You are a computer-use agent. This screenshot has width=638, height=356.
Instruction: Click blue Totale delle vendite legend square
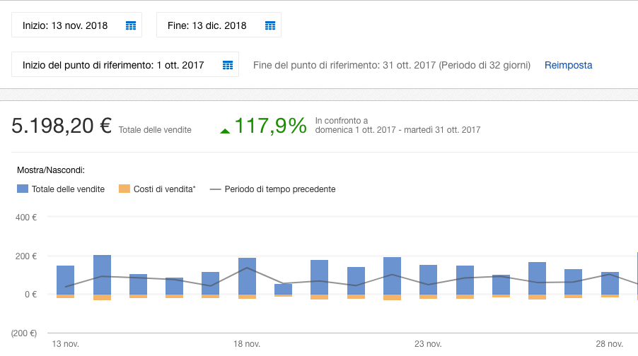(23, 189)
